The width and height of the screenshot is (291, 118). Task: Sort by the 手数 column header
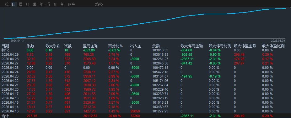click(30, 46)
